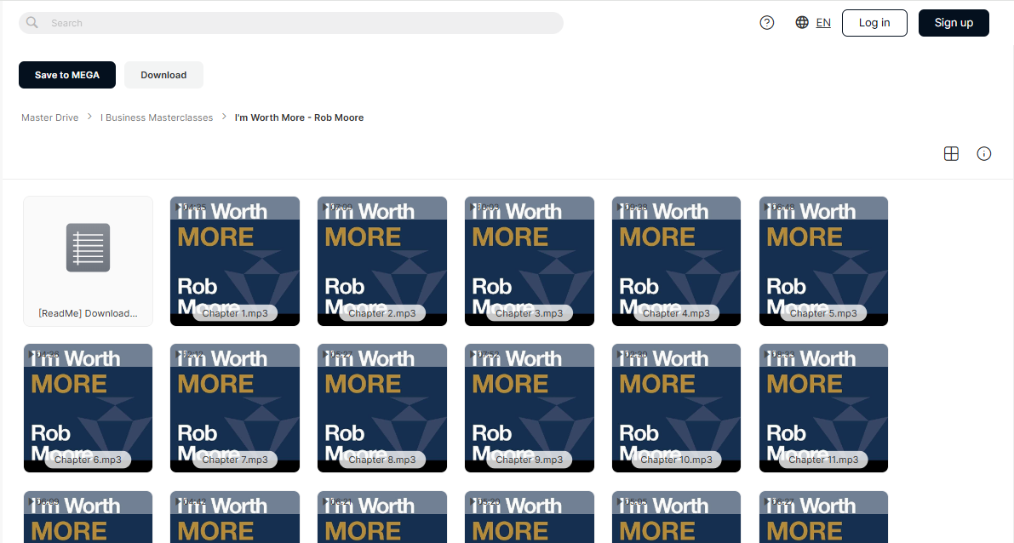This screenshot has width=1014, height=543.
Task: Open Chapter 3.mp3 thumbnail
Action: [x=530, y=261]
